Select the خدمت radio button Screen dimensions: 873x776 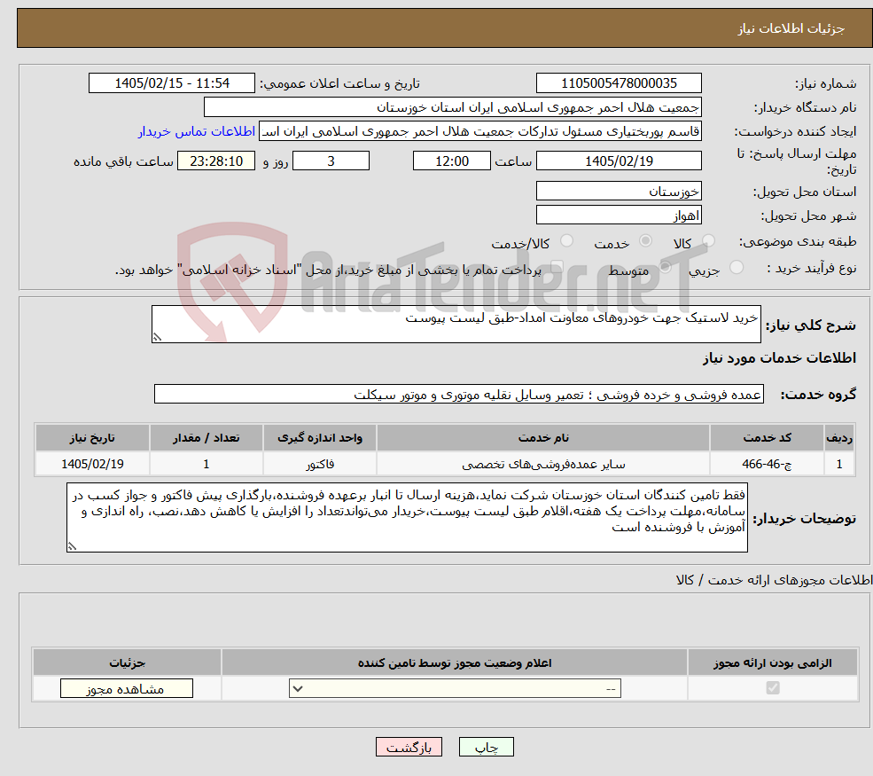pos(645,240)
